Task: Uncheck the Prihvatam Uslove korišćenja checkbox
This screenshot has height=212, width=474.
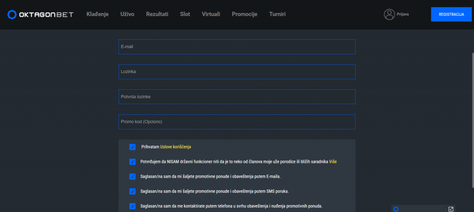Action: (132, 147)
